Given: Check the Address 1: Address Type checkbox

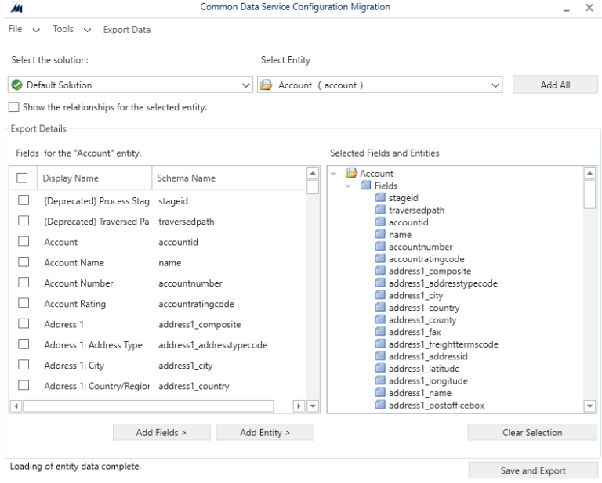Looking at the screenshot, I should pos(24,344).
